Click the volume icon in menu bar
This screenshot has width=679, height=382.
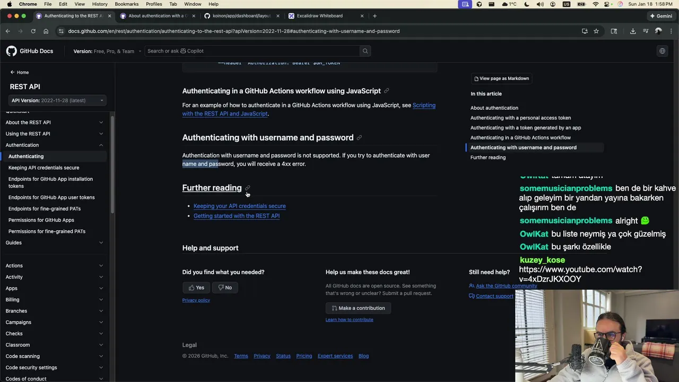540,4
